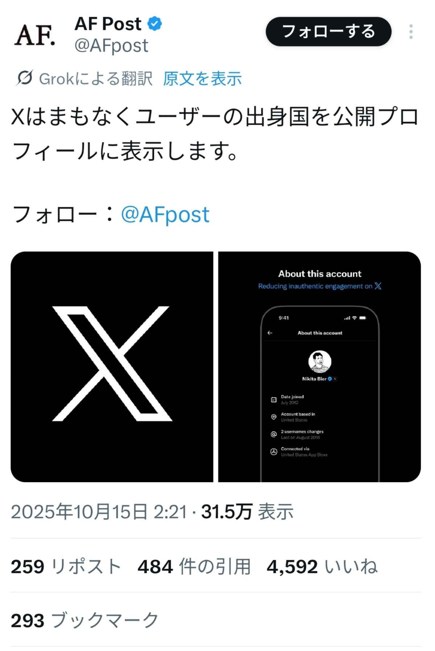Open the About this account screenshot image
The image size is (435, 651).
pos(319,366)
